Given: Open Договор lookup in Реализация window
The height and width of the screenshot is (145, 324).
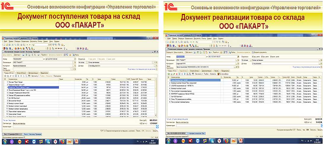Looking at the screenshot, I should 321,63.
